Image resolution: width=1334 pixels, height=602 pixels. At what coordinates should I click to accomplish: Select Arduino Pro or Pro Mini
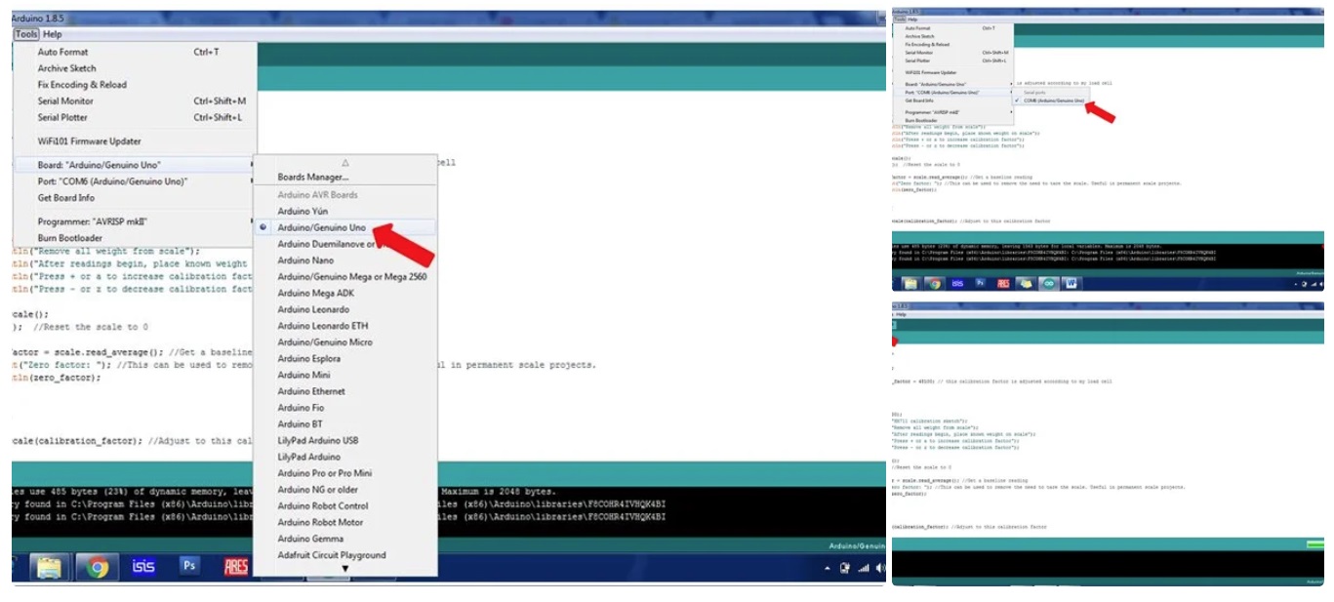coord(345,473)
